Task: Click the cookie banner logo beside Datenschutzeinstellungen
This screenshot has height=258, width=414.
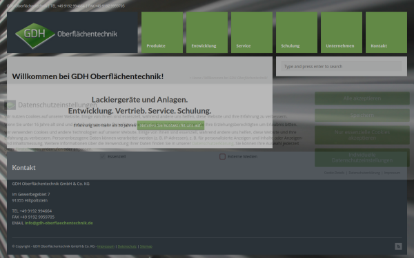Action: [x=10, y=105]
